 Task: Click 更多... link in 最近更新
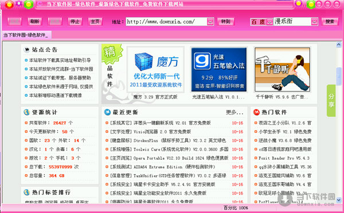234,112
